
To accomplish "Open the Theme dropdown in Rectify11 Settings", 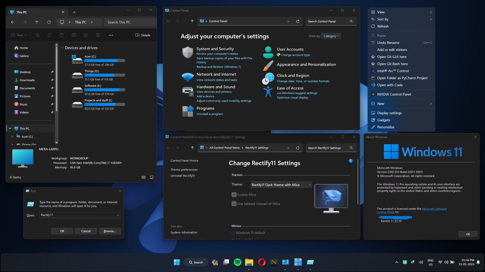I will point(281,185).
